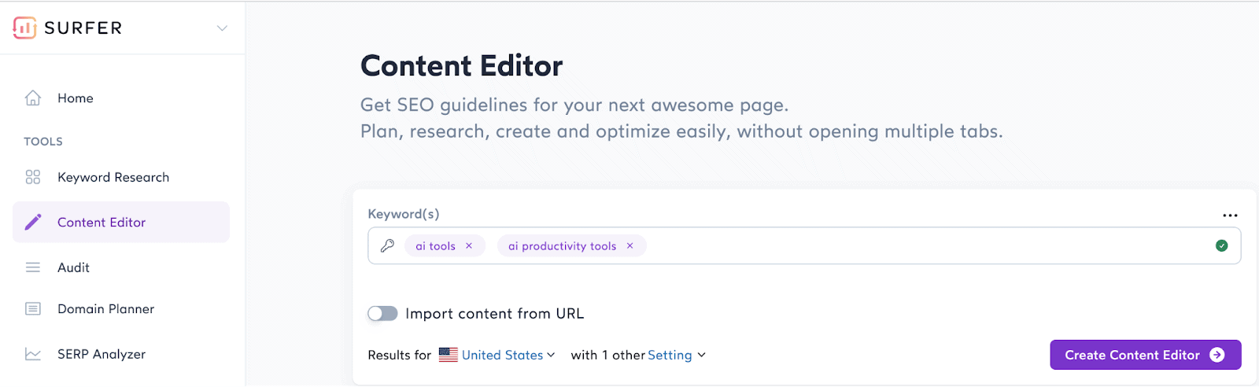1259x387 pixels.
Task: Click the Content Editor pencil icon
Action: coord(33,223)
